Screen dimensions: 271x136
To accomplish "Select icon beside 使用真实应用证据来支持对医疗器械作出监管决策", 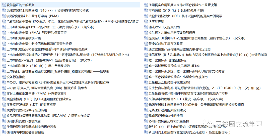I will tap(146, 5).
